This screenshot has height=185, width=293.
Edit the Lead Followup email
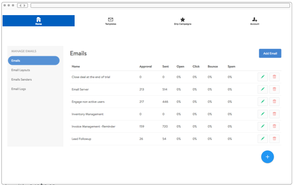pos(262,139)
